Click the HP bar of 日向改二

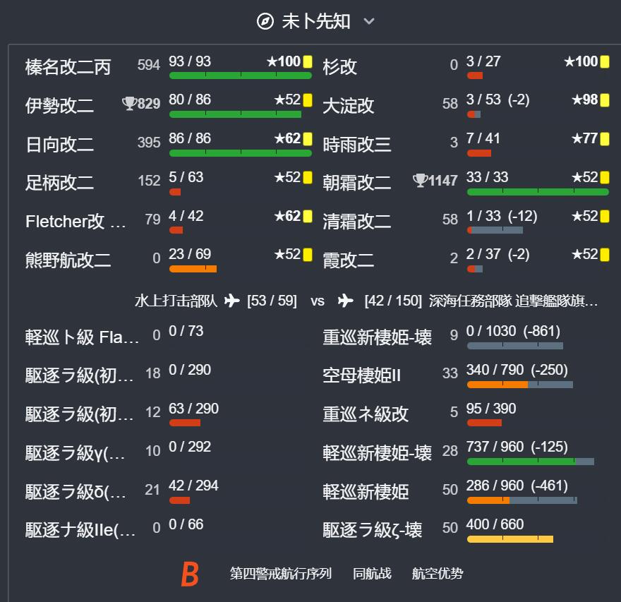(x=240, y=151)
